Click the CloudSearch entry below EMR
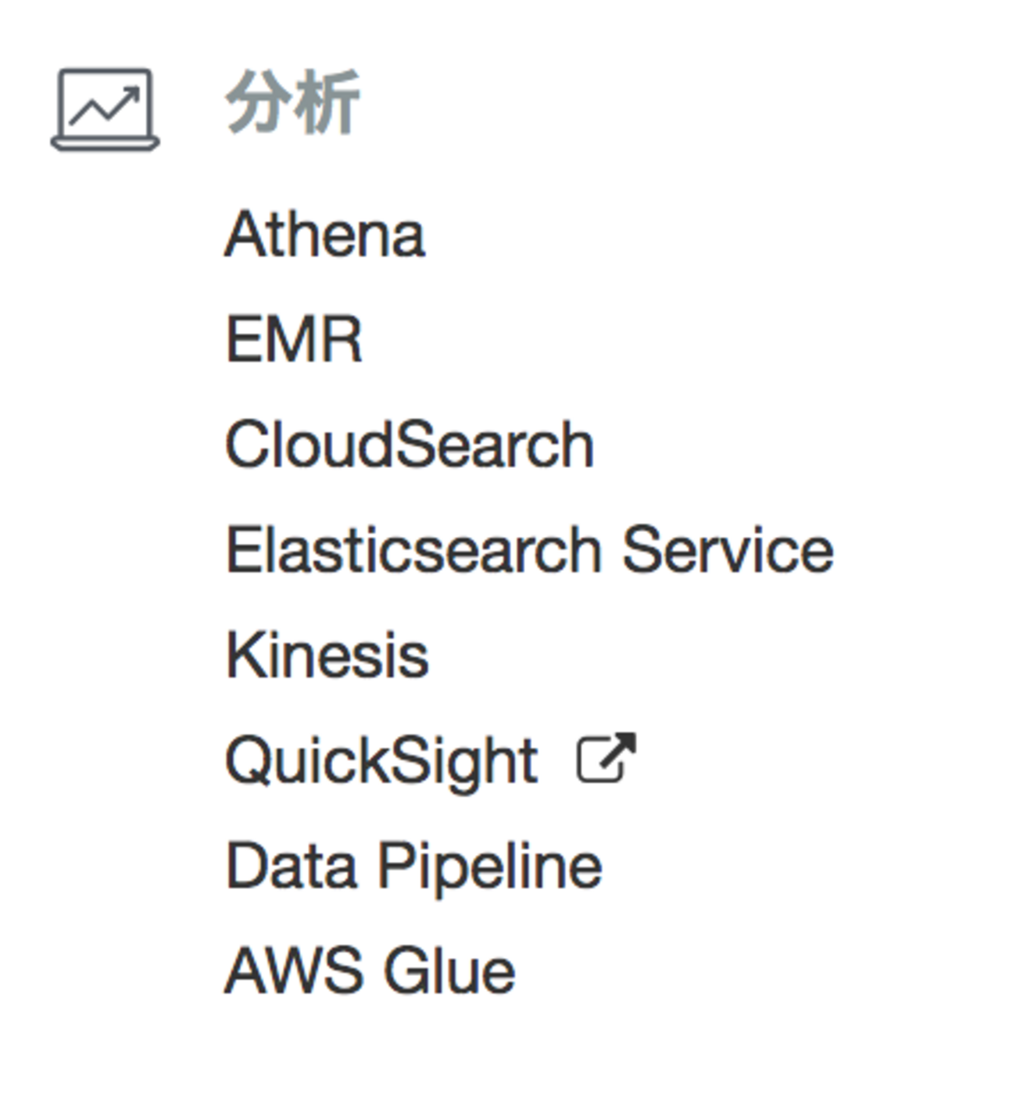Image resolution: width=1016 pixels, height=1094 pixels. (410, 445)
